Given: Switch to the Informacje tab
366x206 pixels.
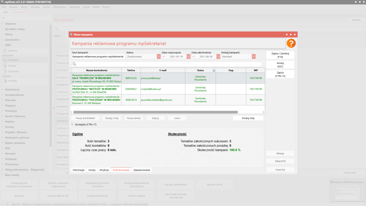Looking at the screenshot, I should [x=78, y=170].
